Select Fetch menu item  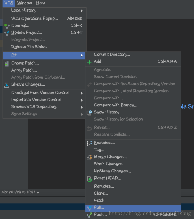point(133,200)
